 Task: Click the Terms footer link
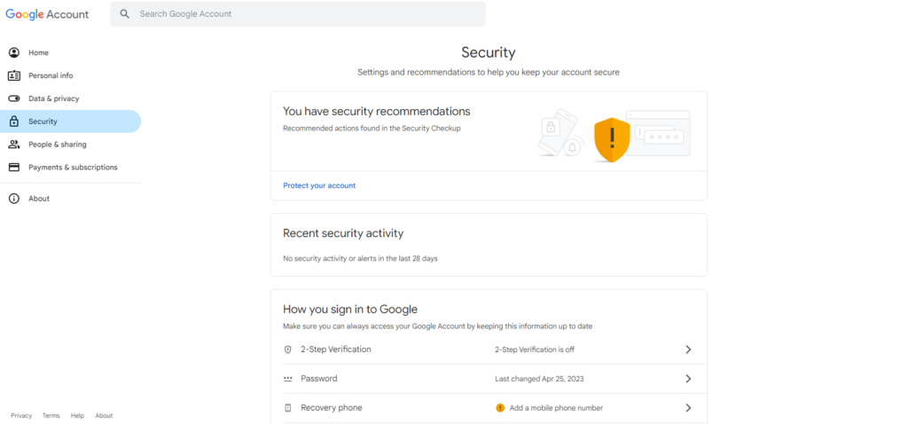(x=51, y=415)
